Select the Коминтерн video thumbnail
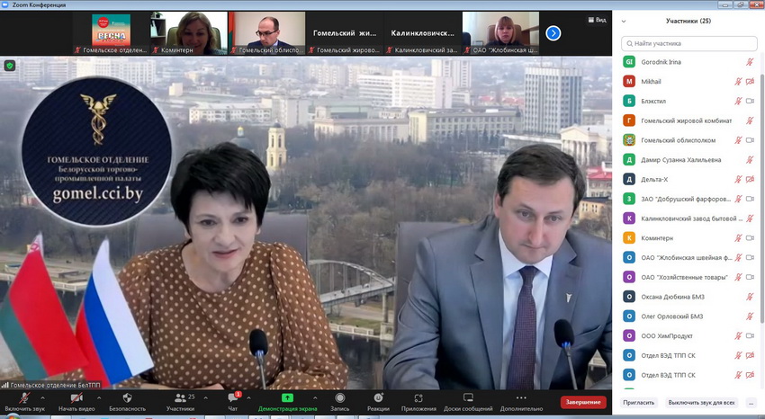 [189, 32]
